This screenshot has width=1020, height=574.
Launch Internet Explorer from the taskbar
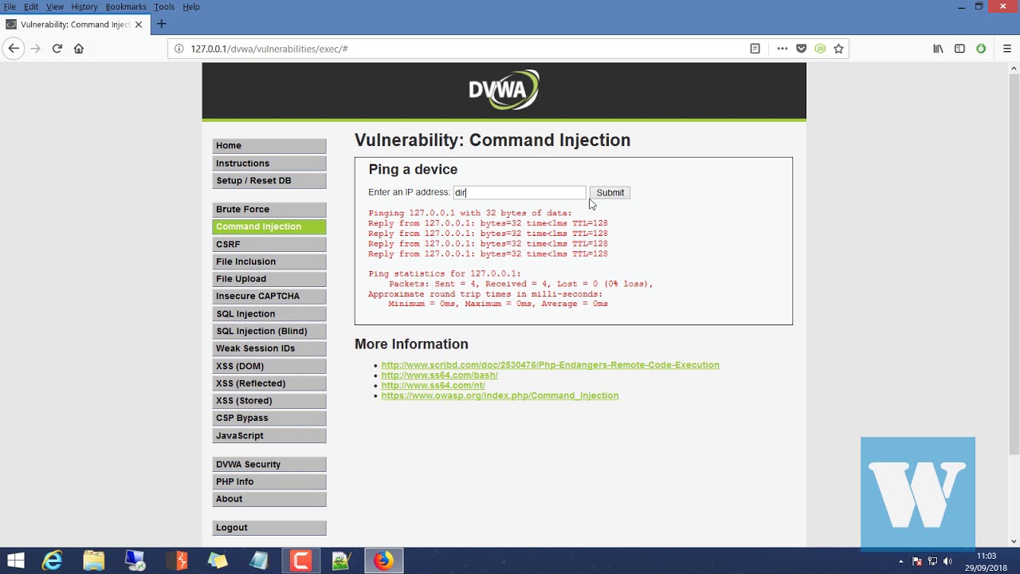click(53, 561)
